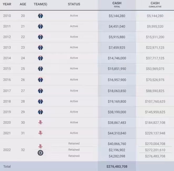
Task: Click the 2014 year cell
Action: pyautogui.click(x=7, y=58)
